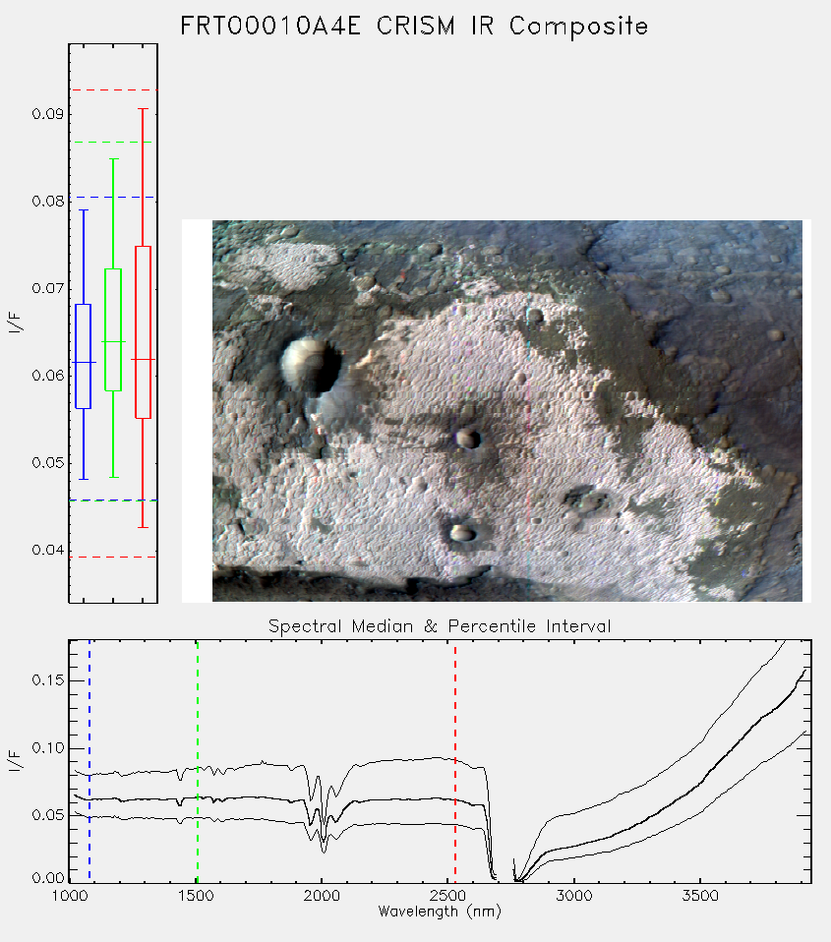Click the blue dashed wavelength marker line
The image size is (831, 942).
click(89, 760)
